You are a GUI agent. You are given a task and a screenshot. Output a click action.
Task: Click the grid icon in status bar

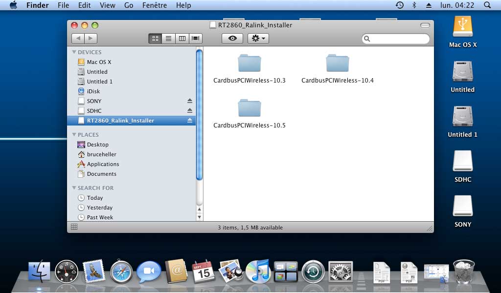point(74,227)
